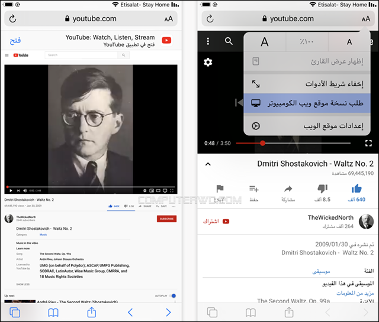Click the left player's progress bar

tap(91, 187)
